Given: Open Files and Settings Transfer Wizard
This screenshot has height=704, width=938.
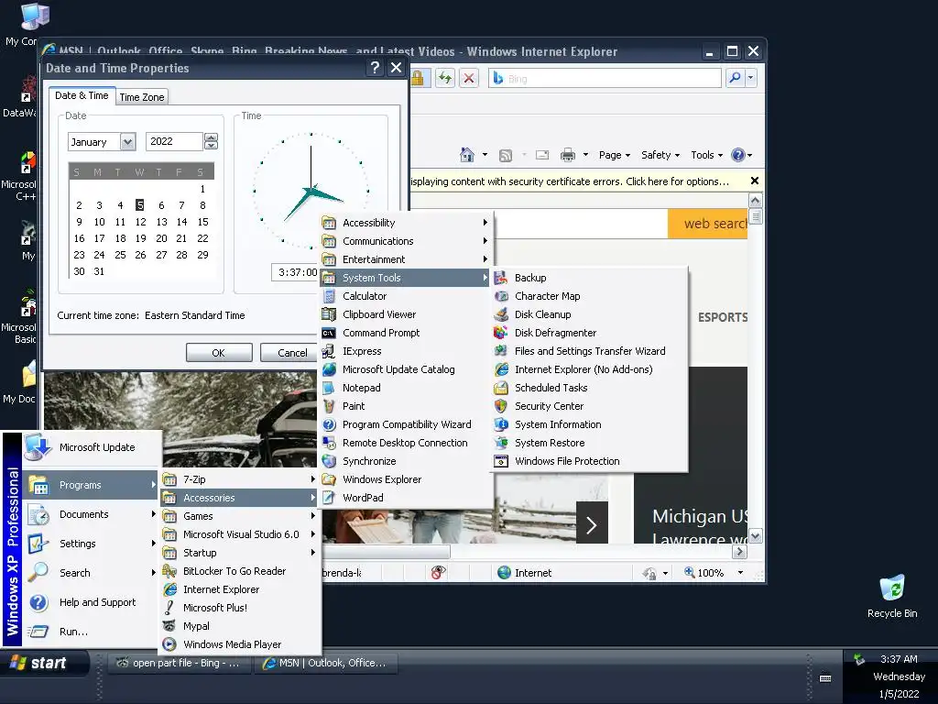Looking at the screenshot, I should coord(589,351).
